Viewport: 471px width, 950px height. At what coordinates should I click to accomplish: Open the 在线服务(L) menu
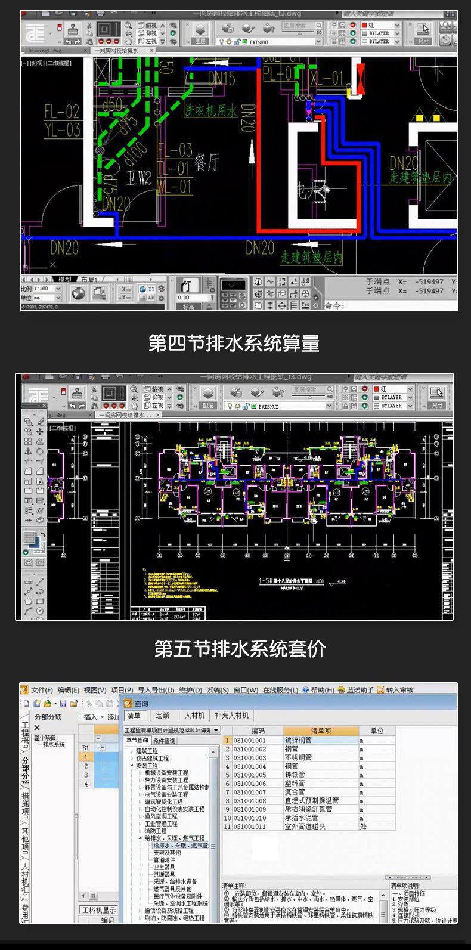(x=280, y=690)
